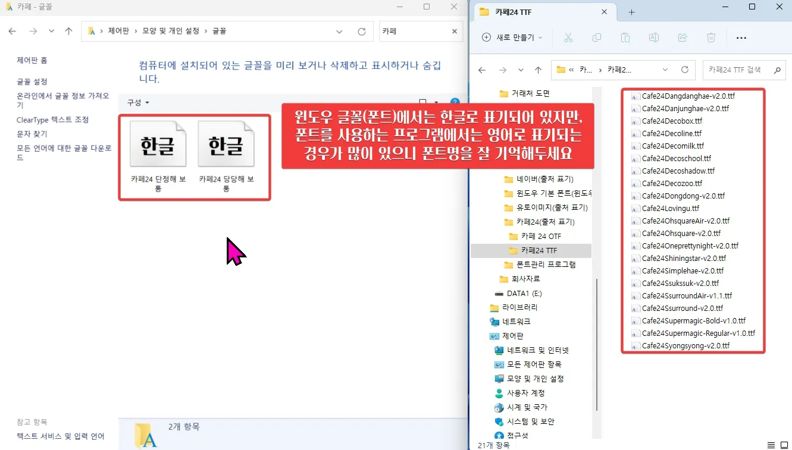792x450 pixels.
Task: Click the search magnifier icon in Explorer
Action: (x=778, y=70)
